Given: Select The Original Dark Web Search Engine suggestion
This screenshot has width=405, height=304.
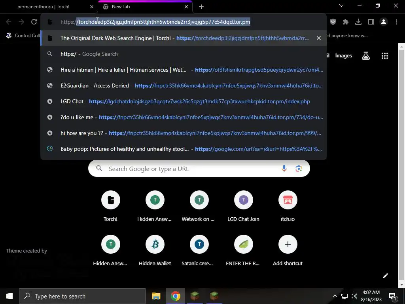Looking at the screenshot, I should coord(184,38).
